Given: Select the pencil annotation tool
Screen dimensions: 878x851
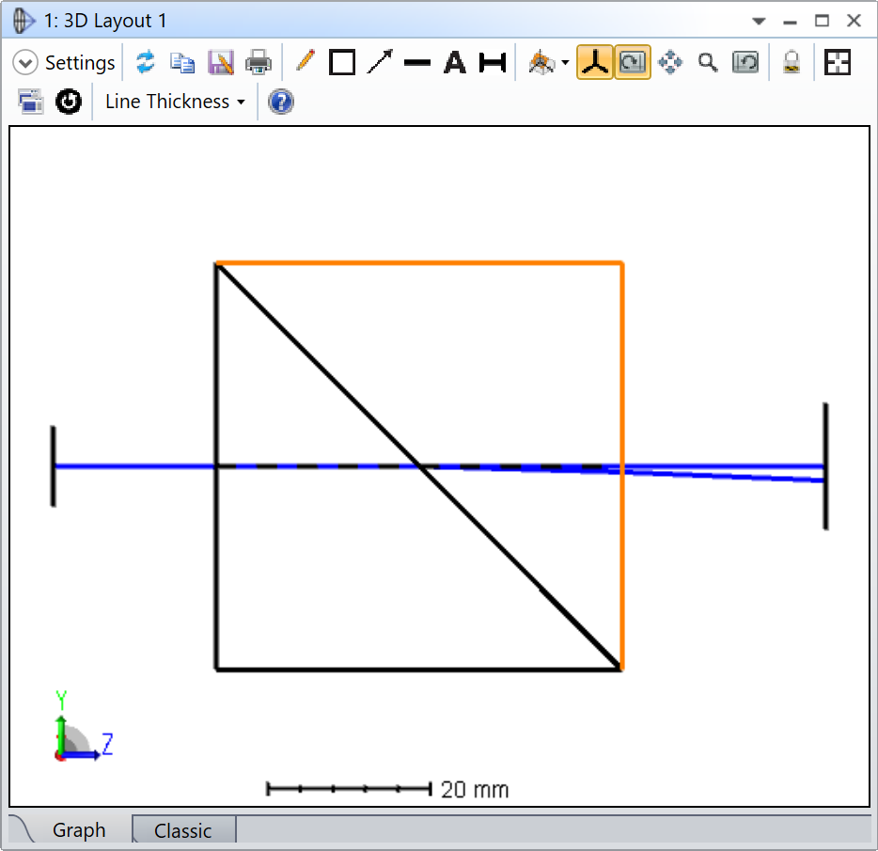Looking at the screenshot, I should click(x=305, y=62).
